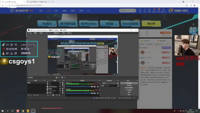The image size is (200, 113).
Task: Mute the microphone/Aux speaker icon in mixer
Action: [x=95, y=87]
